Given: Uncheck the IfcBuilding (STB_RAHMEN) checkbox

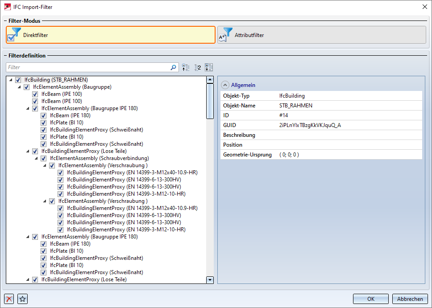Looking at the screenshot, I should point(18,80).
